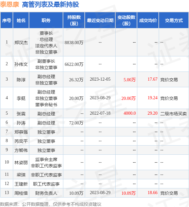Click the holding value 8838.00万

[x=74, y=43]
